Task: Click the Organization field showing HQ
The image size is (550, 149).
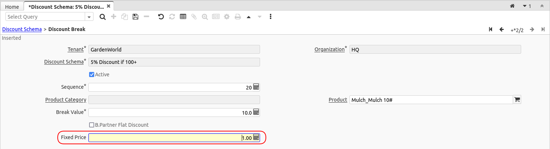Action: click(435, 49)
